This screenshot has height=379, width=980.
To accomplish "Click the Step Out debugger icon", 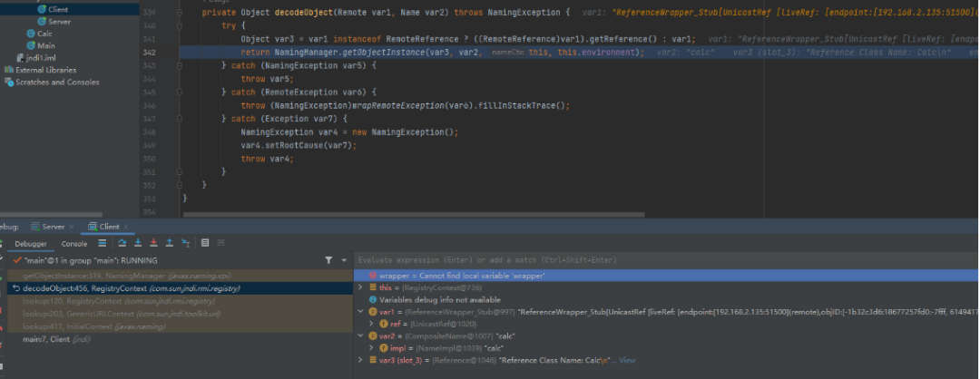I will click(170, 243).
